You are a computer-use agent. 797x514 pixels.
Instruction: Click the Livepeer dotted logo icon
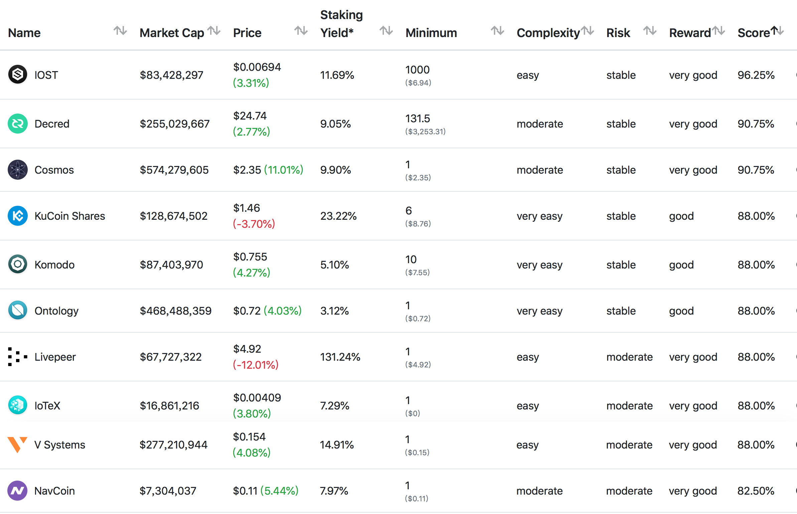pyautogui.click(x=17, y=357)
